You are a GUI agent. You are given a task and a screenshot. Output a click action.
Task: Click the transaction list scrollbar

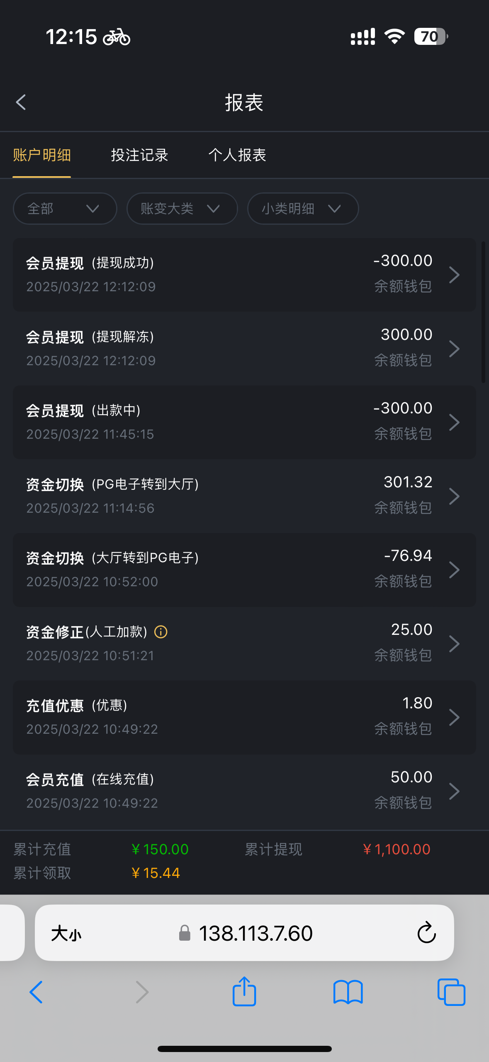point(483,312)
